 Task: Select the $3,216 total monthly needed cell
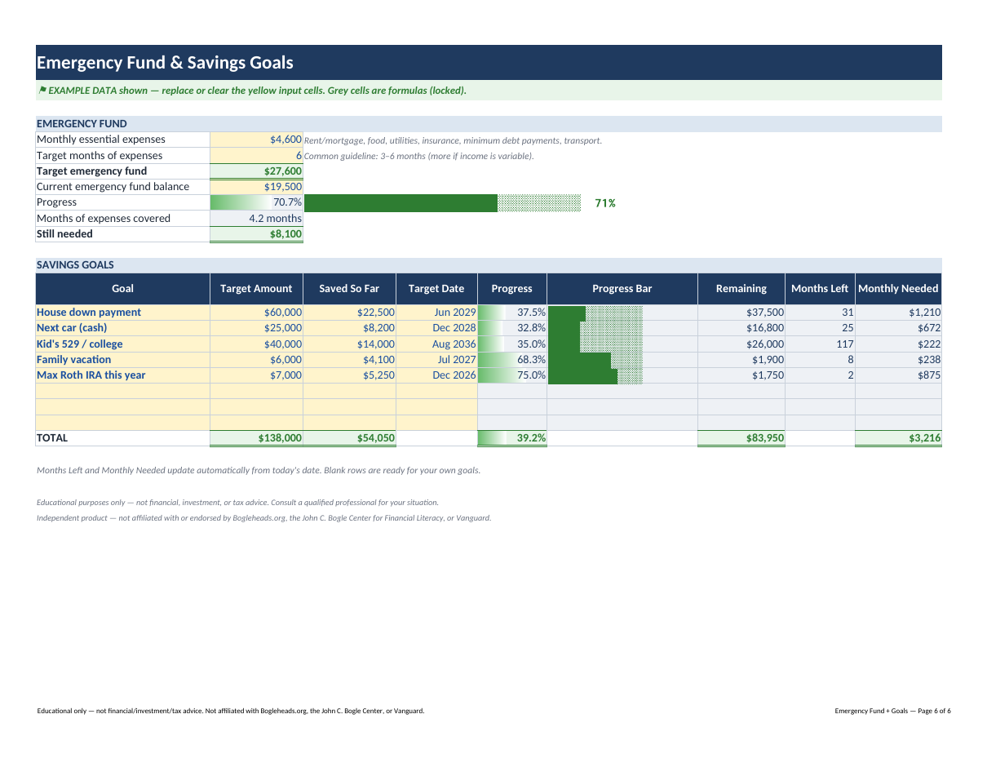click(x=898, y=438)
